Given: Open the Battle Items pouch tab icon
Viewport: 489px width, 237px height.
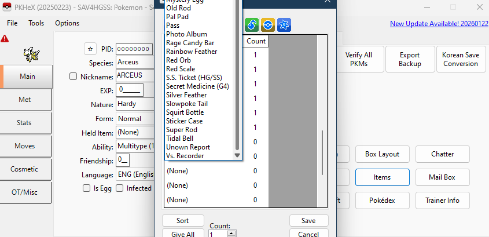Looking at the screenshot, I should click(284, 25).
